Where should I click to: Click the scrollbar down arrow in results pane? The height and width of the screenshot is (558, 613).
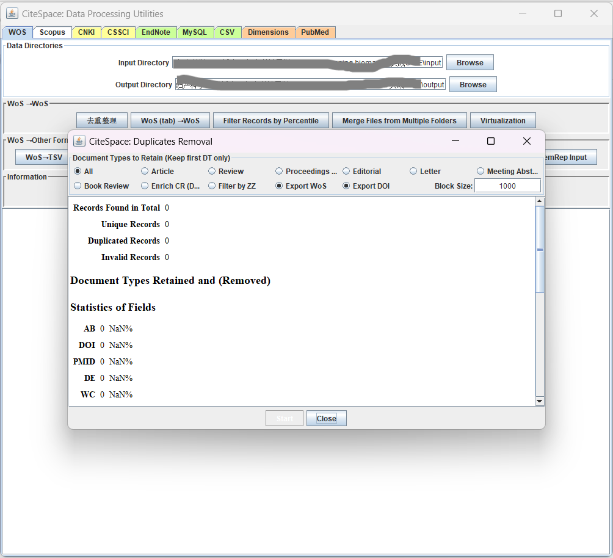(540, 401)
